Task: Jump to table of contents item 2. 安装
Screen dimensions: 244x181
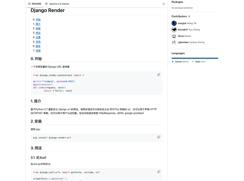Action: 38,29
